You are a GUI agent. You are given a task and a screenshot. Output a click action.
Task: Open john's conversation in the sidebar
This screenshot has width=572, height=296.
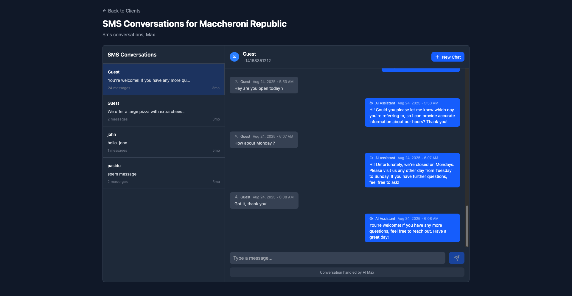click(x=163, y=142)
